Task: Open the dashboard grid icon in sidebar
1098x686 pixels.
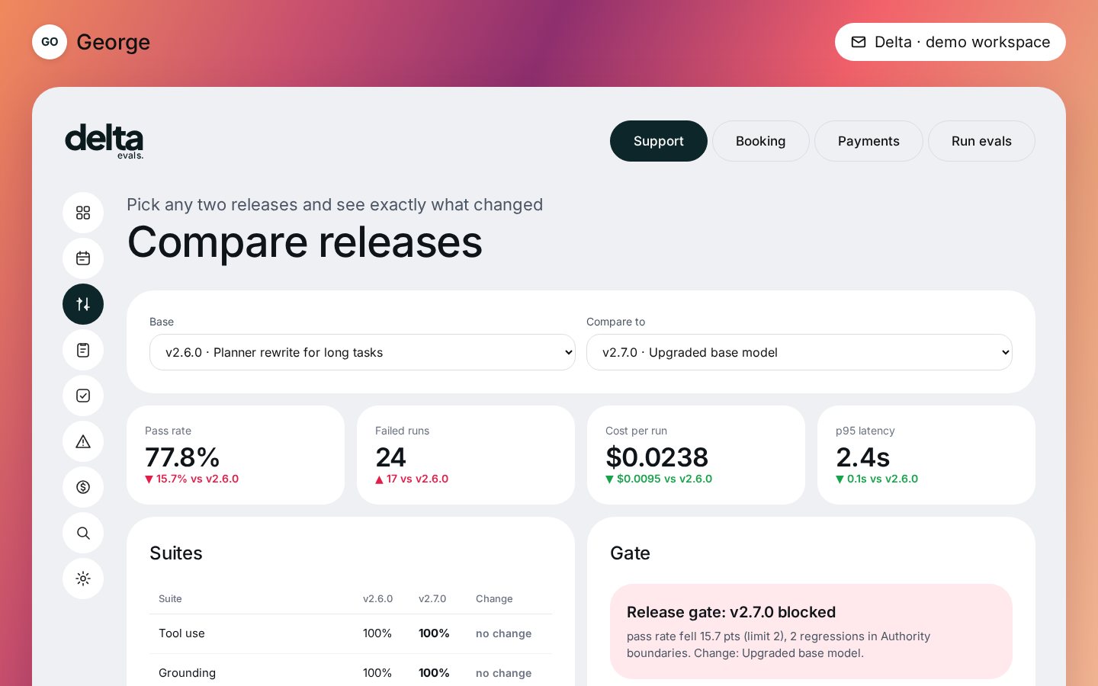Action: (x=83, y=213)
